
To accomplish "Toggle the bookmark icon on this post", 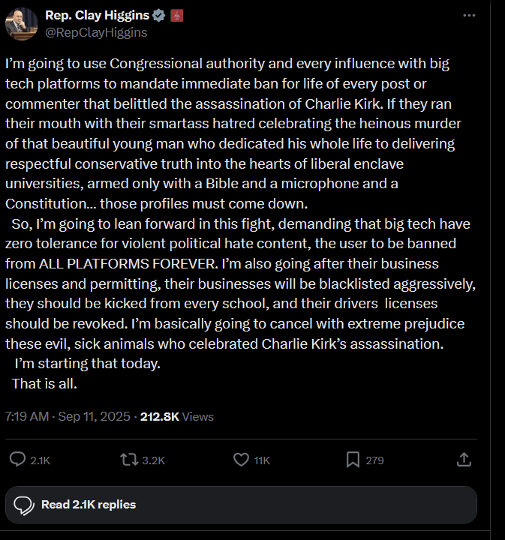I will coord(353,460).
